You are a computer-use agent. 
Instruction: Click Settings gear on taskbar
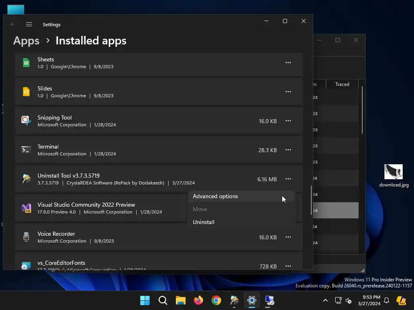point(252,300)
